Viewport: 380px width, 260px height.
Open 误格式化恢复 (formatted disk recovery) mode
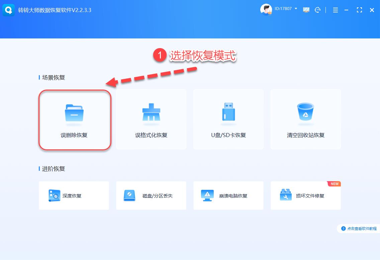pyautogui.click(x=151, y=119)
